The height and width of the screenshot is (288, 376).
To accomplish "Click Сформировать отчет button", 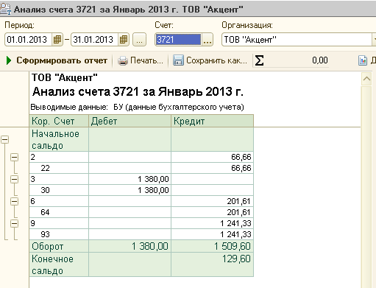I will (57, 60).
